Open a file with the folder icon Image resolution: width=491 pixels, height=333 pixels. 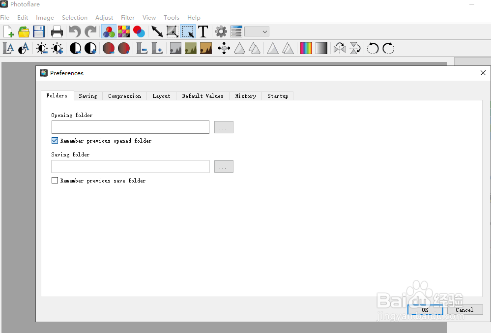tap(24, 31)
